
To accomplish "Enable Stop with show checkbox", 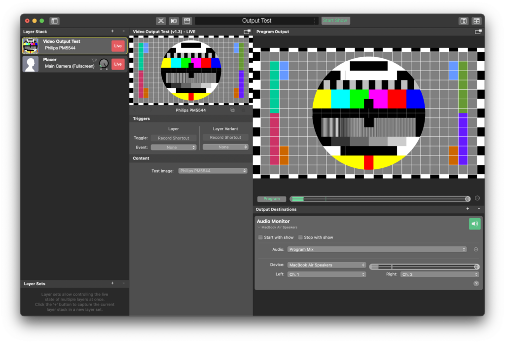I will [x=300, y=237].
